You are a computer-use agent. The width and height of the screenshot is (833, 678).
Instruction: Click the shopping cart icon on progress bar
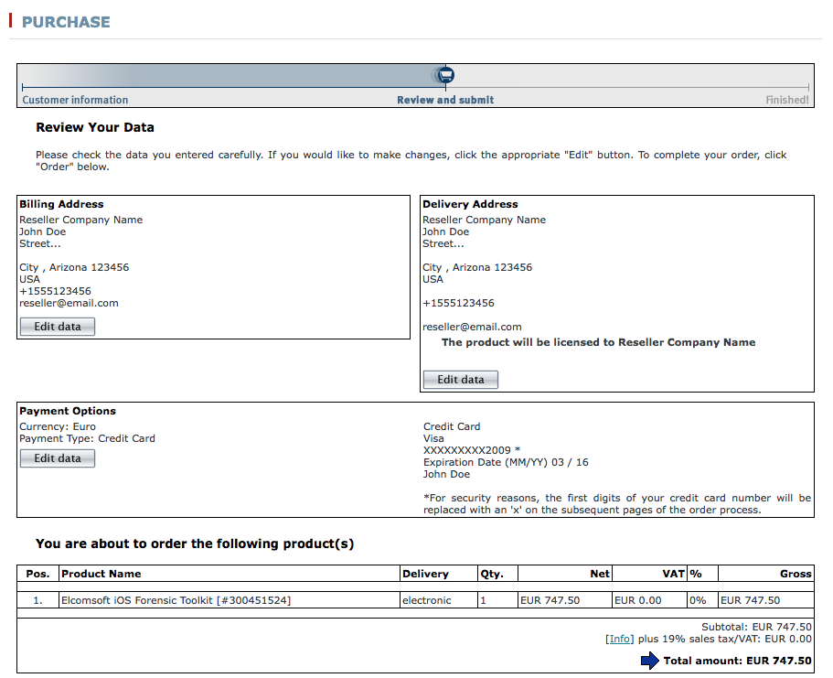tap(444, 75)
